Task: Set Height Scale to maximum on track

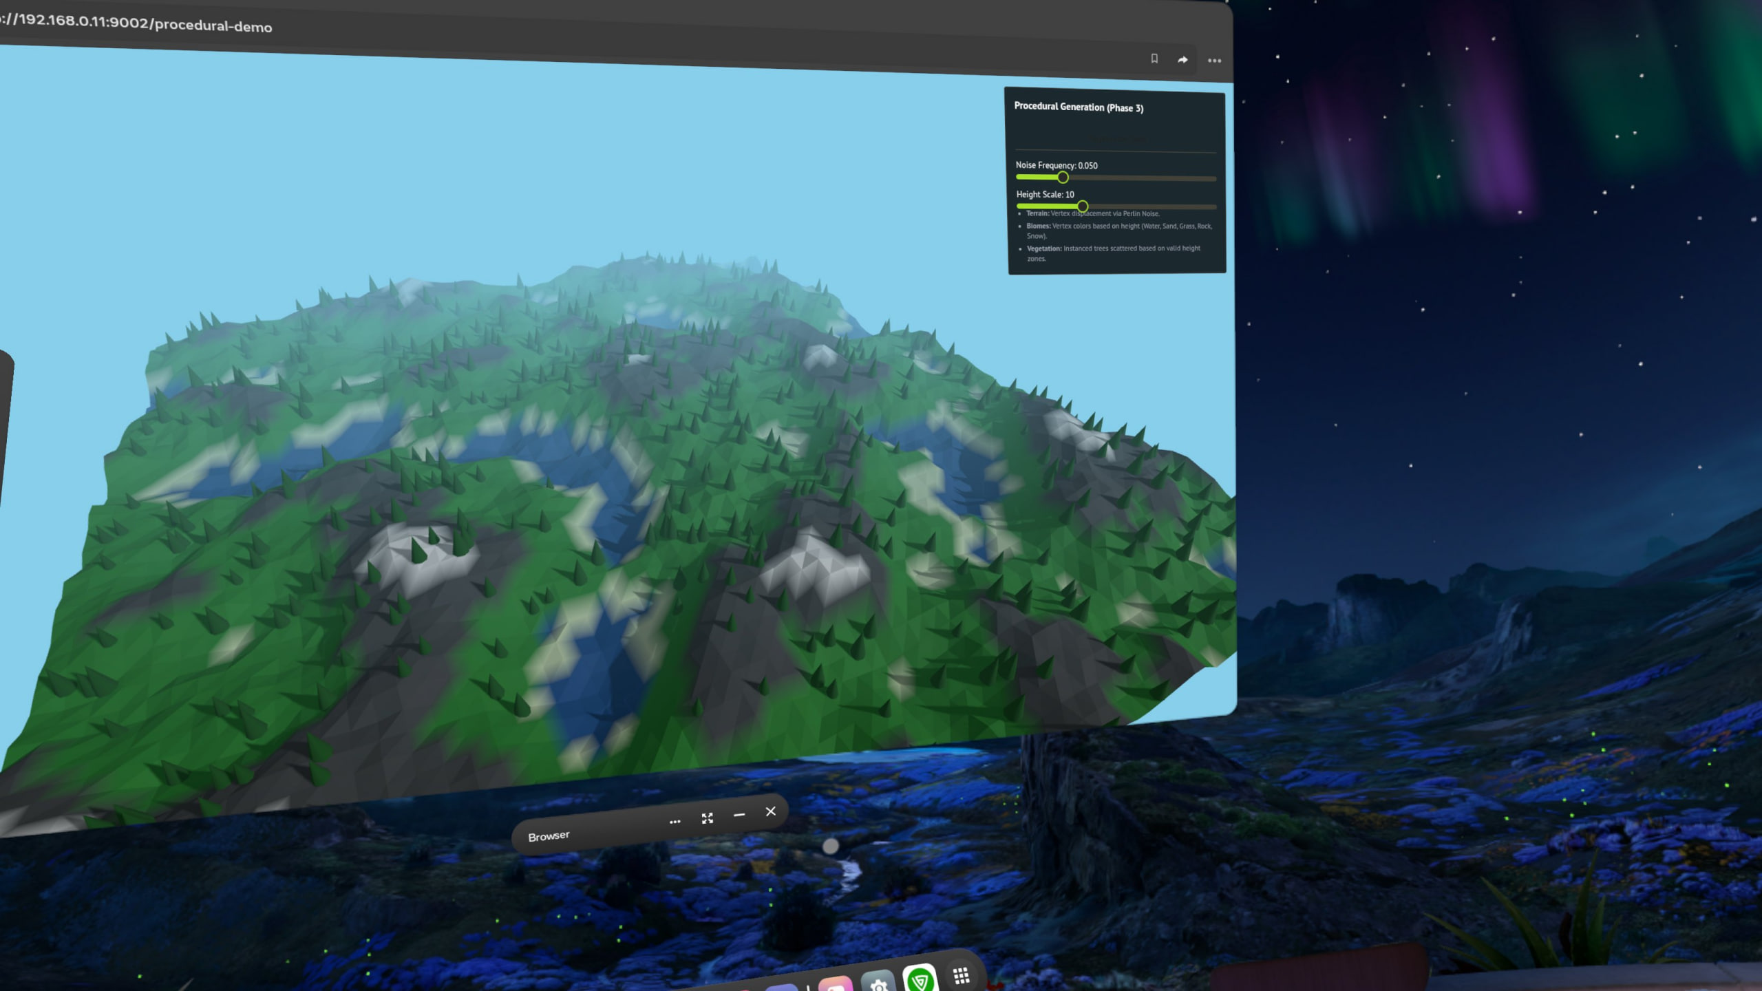Action: click(x=1214, y=207)
